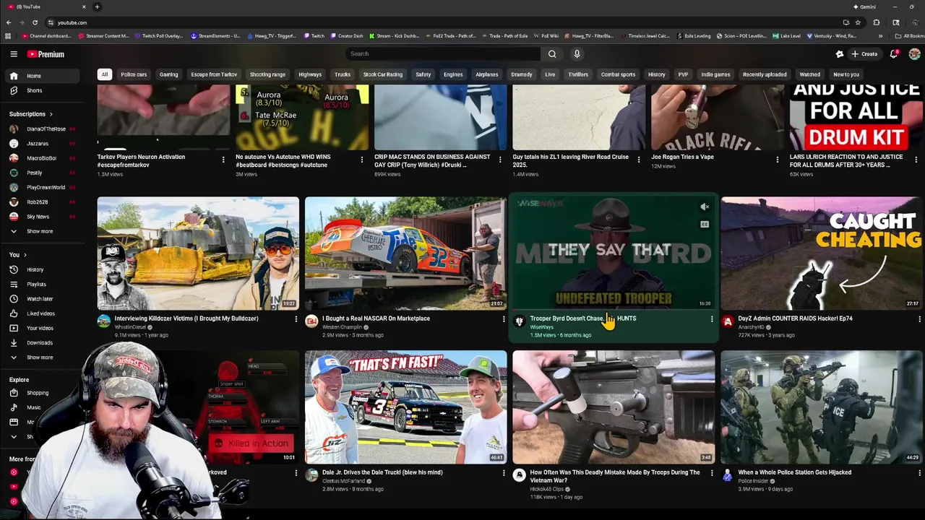This screenshot has width=925, height=520.
Task: Mute the Trooper Byrd preview video
Action: (x=705, y=207)
